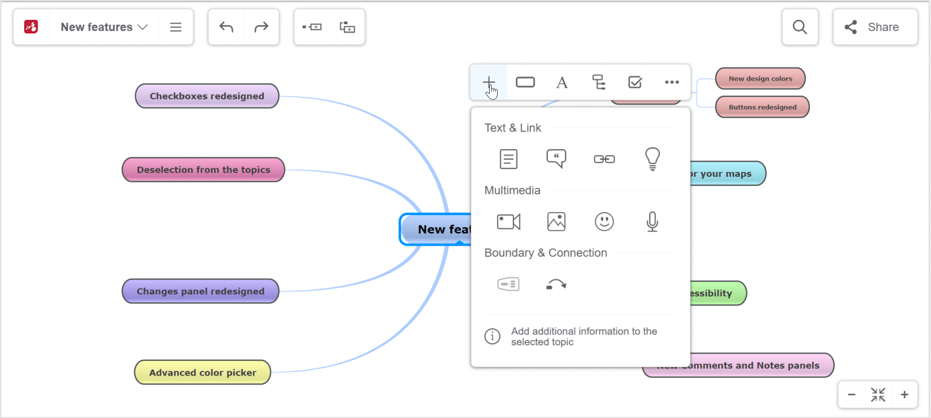
Task: Insert a comment on the selected topic
Action: pyautogui.click(x=556, y=159)
